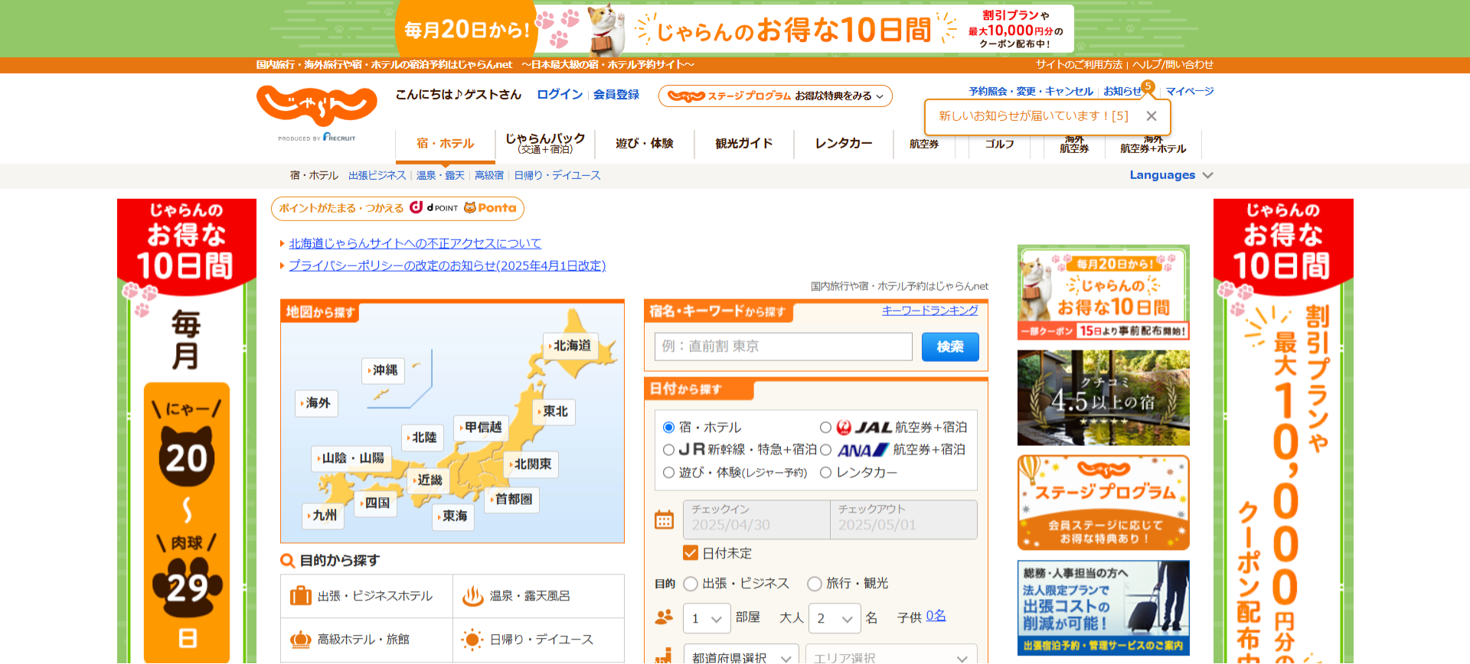Image resolution: width=1470 pixels, height=664 pixels.
Task: Click the luxury hotel icon for 高級ホテル・旅館
Action: coord(301,640)
